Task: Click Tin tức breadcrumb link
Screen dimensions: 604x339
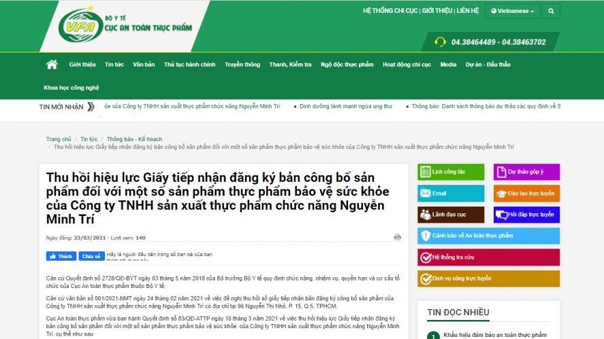Action: point(89,139)
